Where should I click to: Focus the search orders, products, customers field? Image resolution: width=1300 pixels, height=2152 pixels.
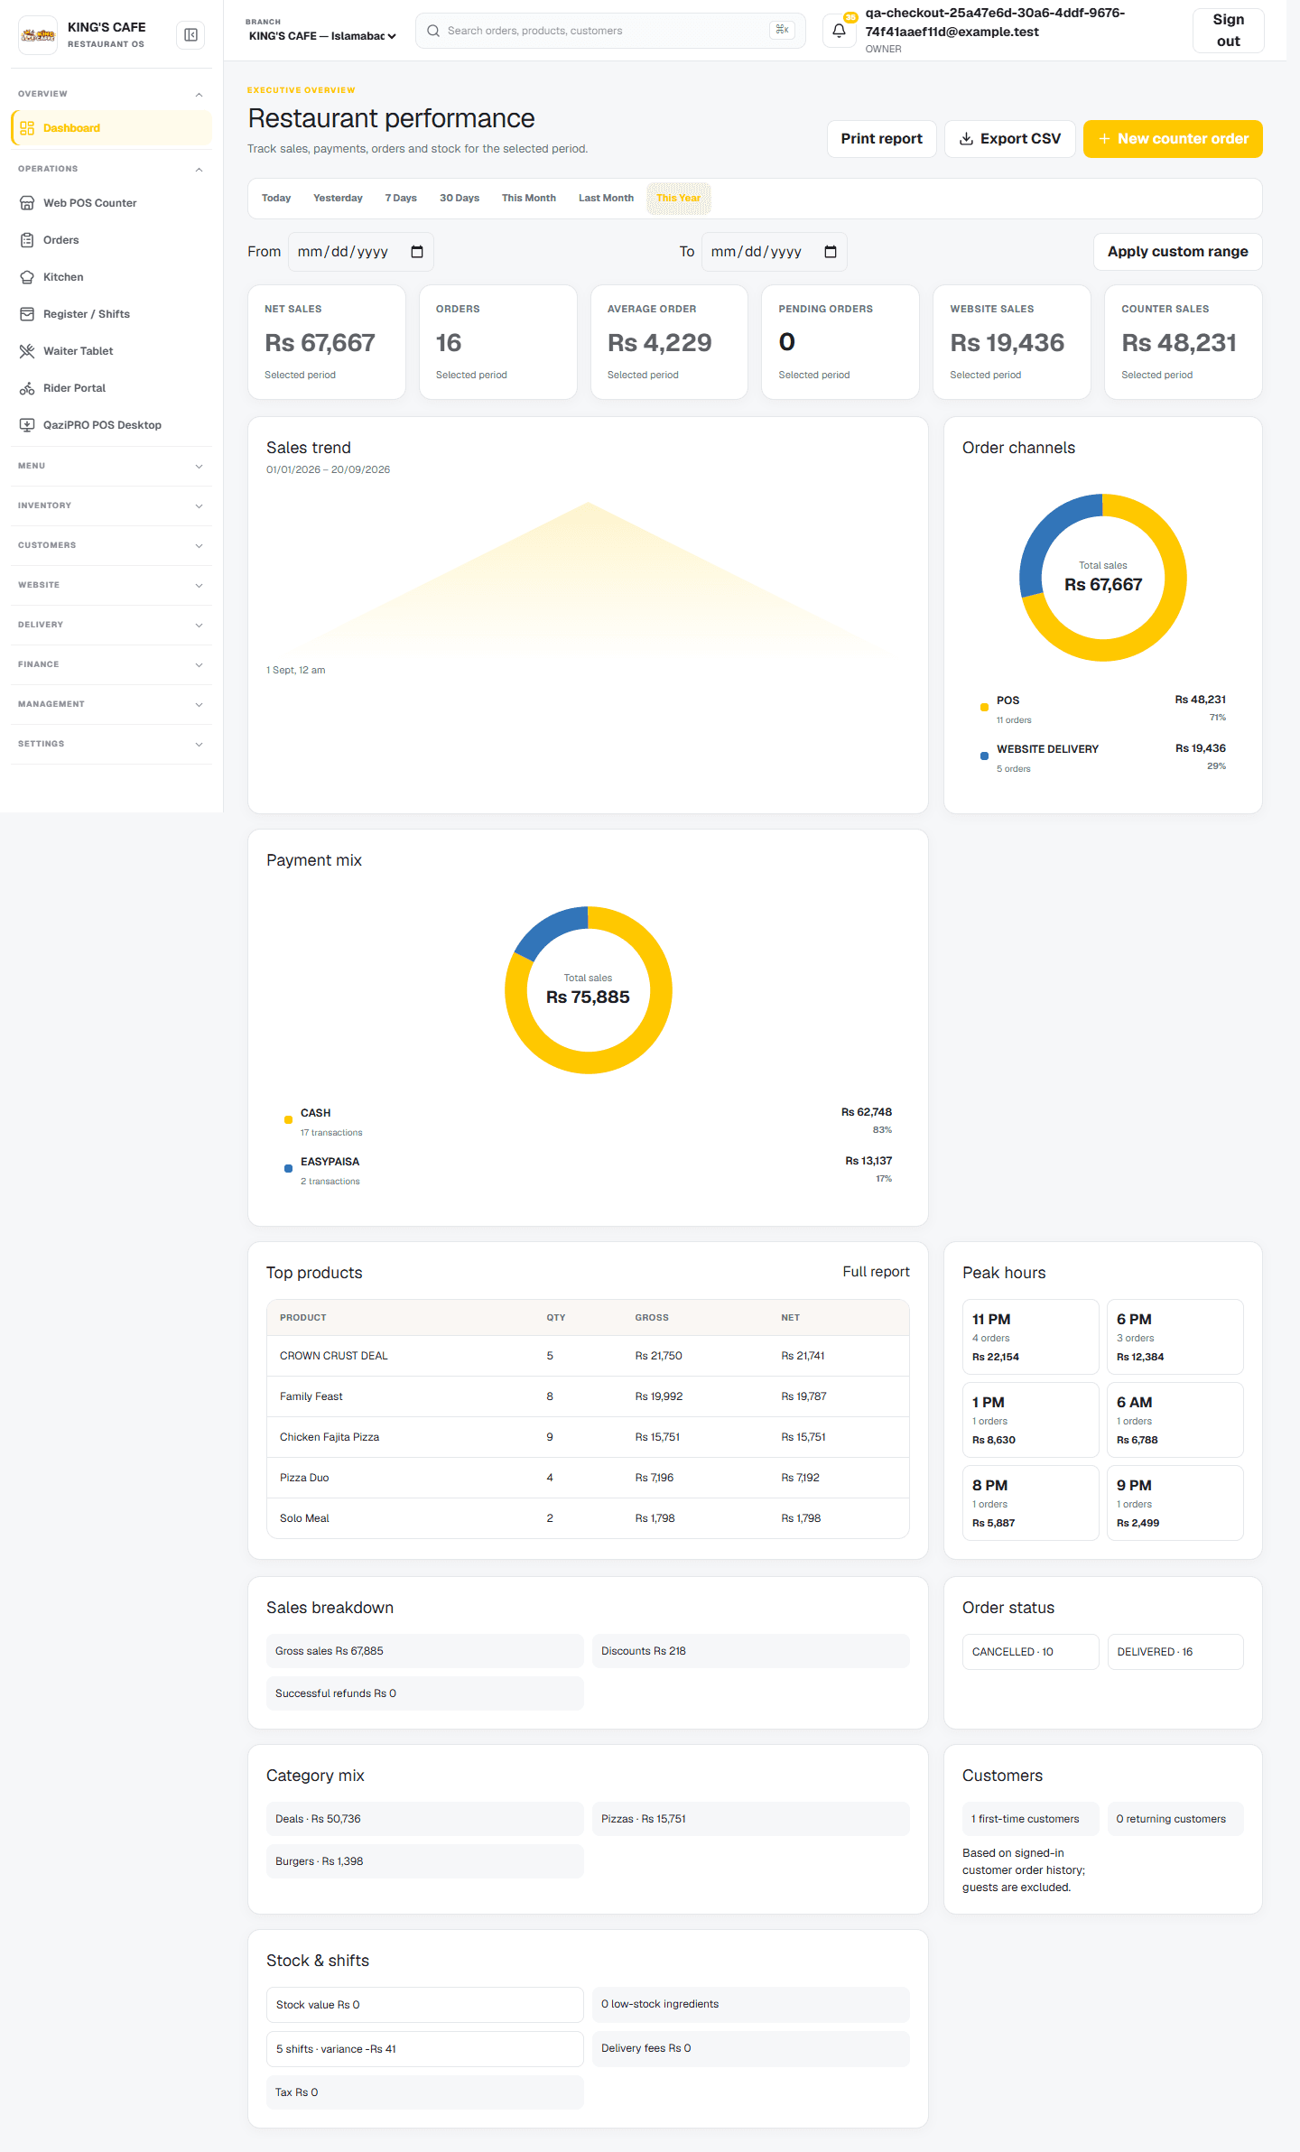coord(610,31)
